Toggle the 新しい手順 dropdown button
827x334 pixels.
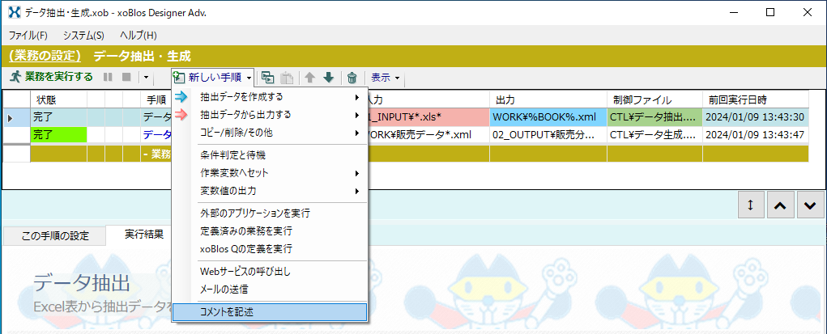213,78
